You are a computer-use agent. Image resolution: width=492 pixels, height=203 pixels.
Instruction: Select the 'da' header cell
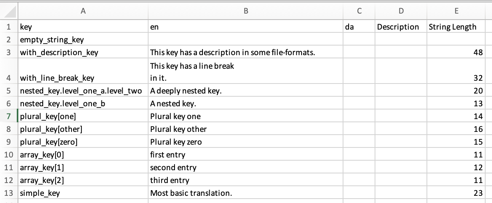point(359,27)
